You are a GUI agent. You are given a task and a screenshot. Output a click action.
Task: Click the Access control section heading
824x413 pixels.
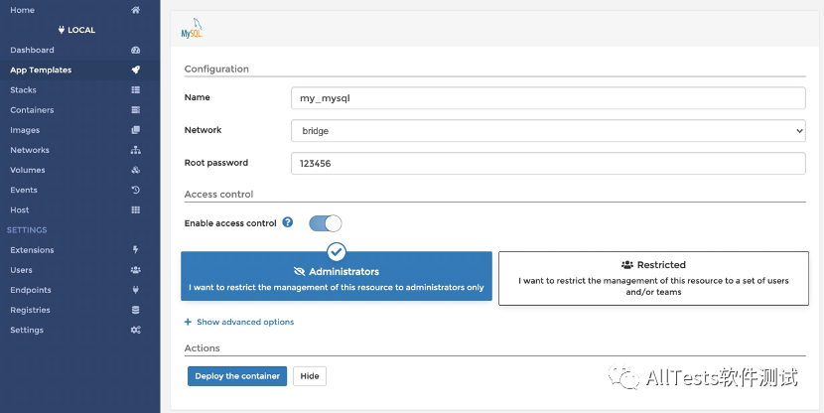pyautogui.click(x=218, y=194)
